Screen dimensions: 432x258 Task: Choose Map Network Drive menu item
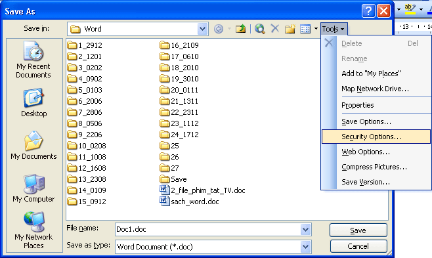376,89
